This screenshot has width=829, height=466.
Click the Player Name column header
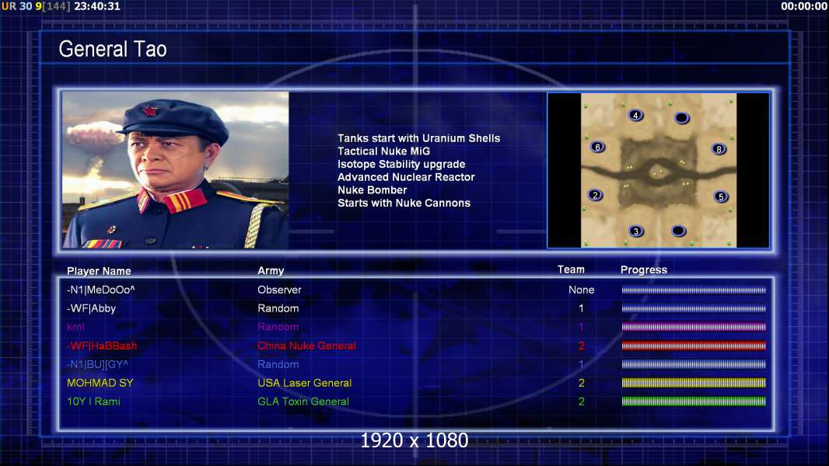pyautogui.click(x=99, y=271)
